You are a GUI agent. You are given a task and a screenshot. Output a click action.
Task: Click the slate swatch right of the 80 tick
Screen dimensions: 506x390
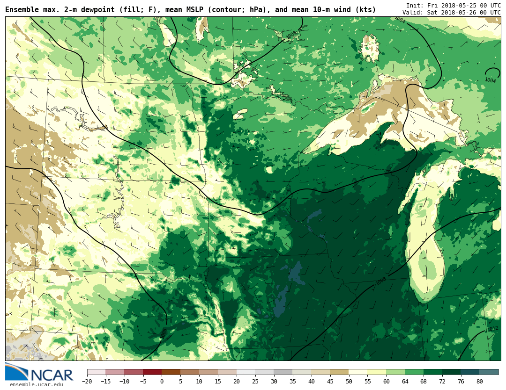point(489,372)
